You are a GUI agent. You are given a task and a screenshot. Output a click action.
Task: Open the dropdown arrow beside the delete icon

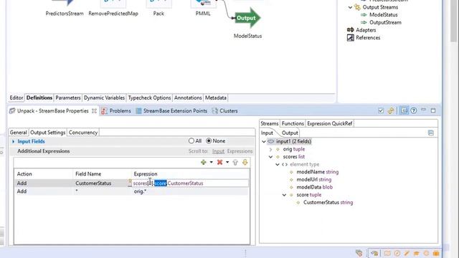coord(227,163)
